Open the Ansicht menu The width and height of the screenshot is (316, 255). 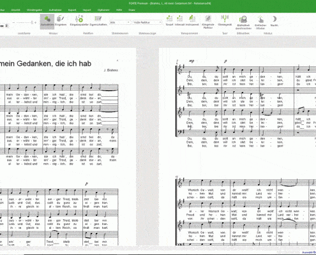pos(15,10)
